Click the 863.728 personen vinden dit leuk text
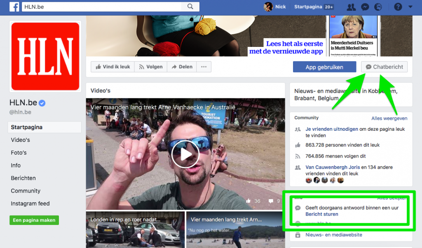Screen dimensions: 422x248 pyautogui.click(x=342, y=145)
